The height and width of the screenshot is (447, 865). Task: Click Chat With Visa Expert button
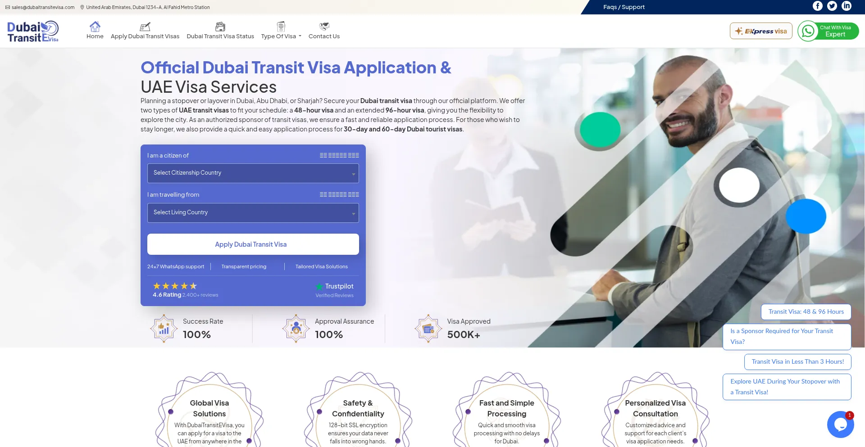coord(828,31)
